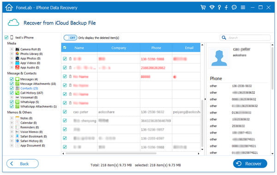This screenshot has width=277, height=175.
Task: Open Call History (167) category
Action: point(31,93)
